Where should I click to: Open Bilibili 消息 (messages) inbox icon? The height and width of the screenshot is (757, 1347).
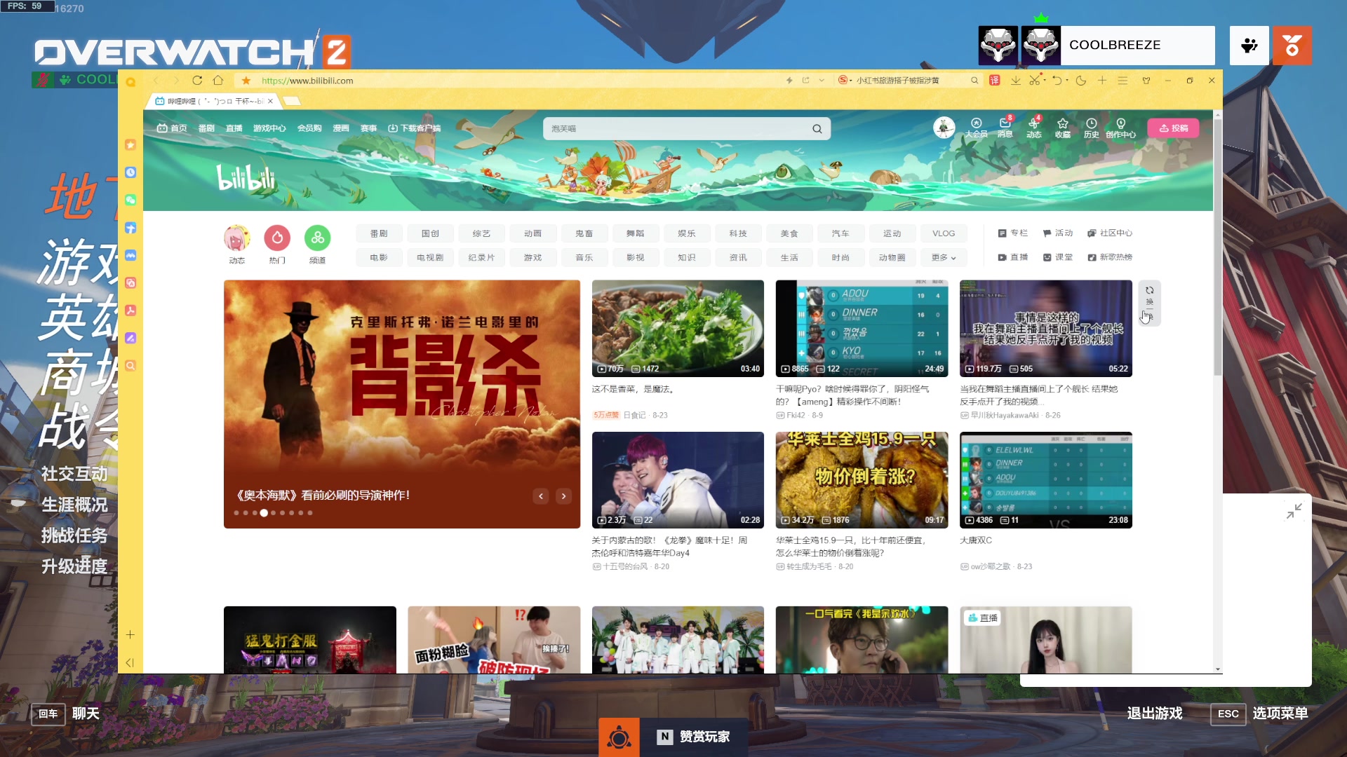[1005, 123]
